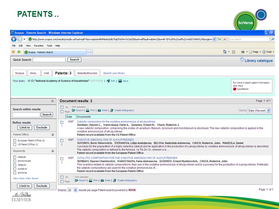Click the bottom Export icon
Viewport: 279px width, 209px height.
point(76,180)
